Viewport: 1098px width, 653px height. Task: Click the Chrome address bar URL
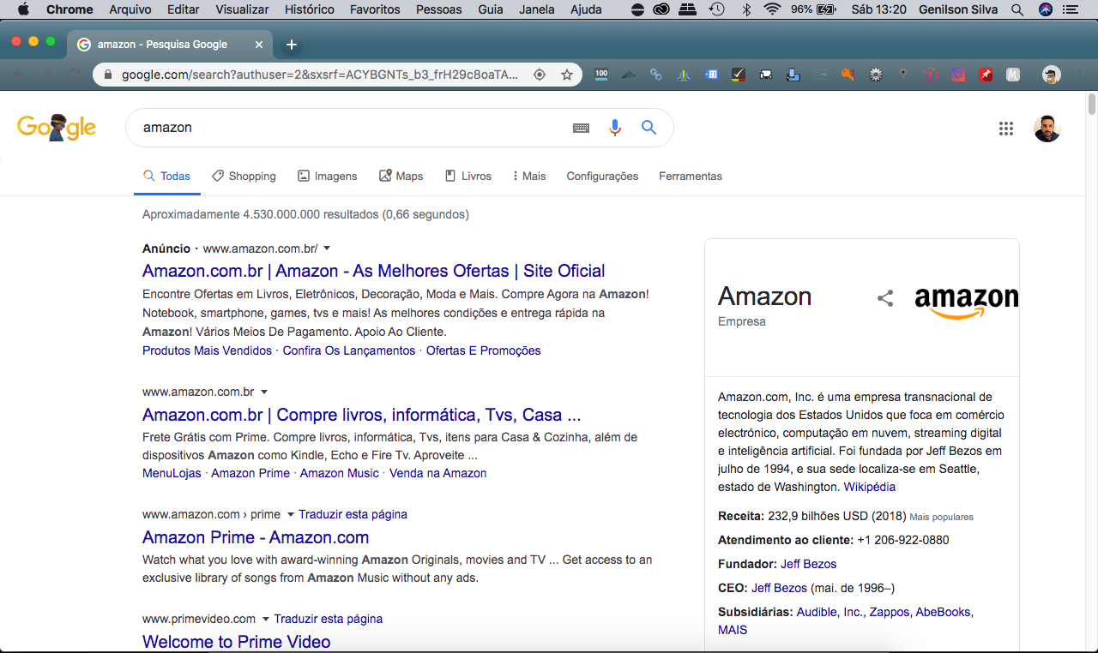click(320, 75)
